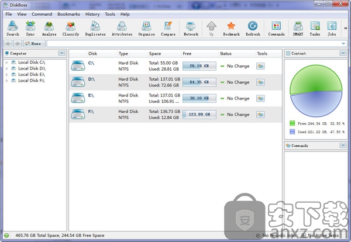Select Local Disk E:\ in tree
This screenshot has width=351, height=242.
pyautogui.click(x=32, y=74)
